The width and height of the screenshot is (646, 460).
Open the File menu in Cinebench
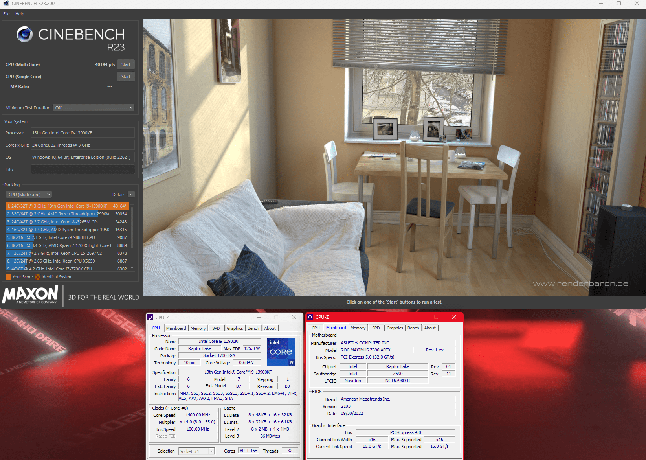coord(6,14)
